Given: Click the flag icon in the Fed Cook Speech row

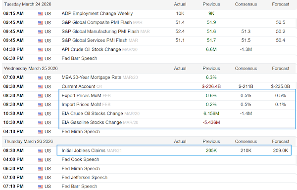Looking at the screenshot, I should tap(41, 160).
